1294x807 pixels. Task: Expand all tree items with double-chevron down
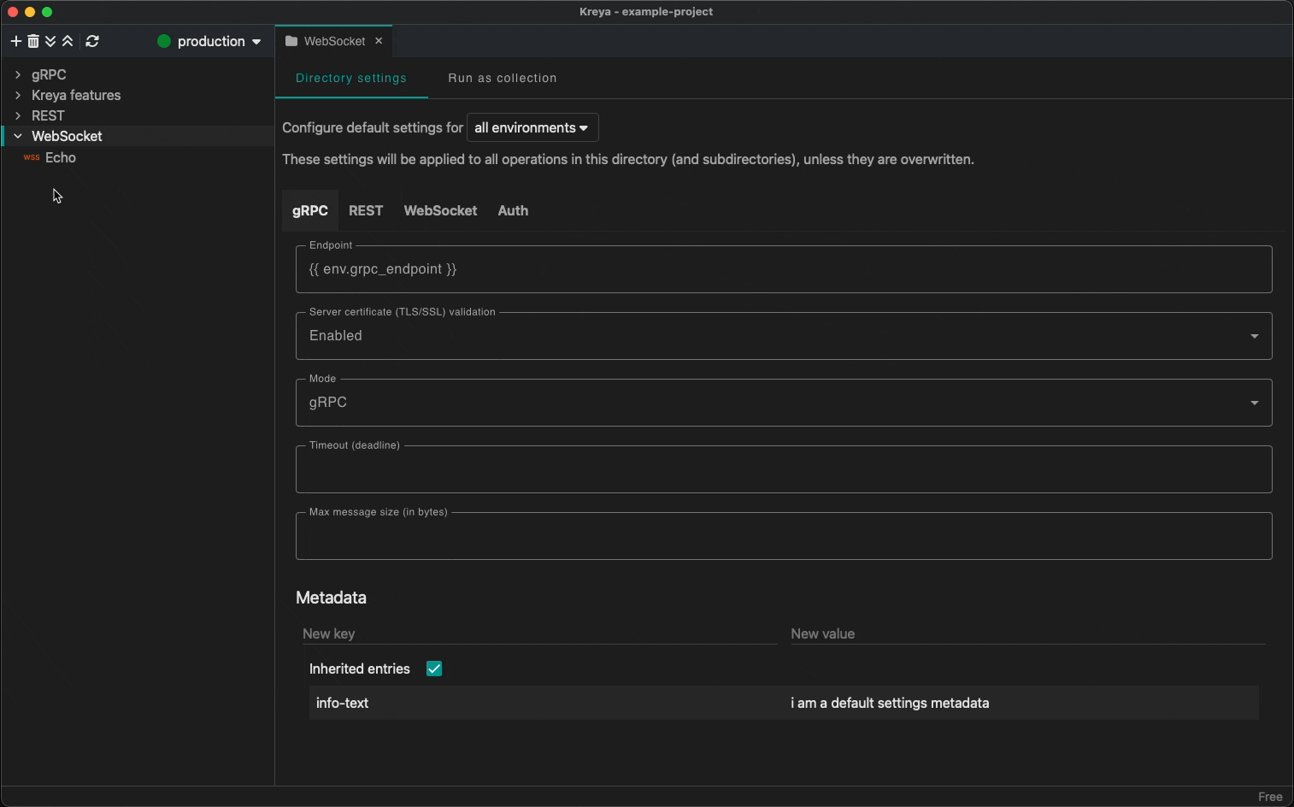tap(50, 41)
